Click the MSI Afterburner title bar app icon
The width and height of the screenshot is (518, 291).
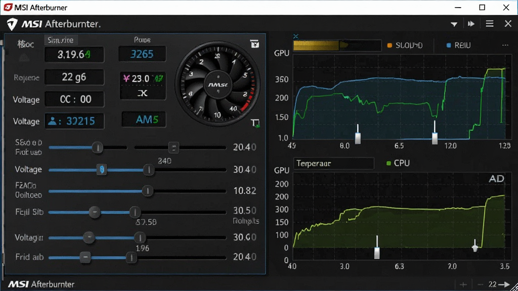8,7
